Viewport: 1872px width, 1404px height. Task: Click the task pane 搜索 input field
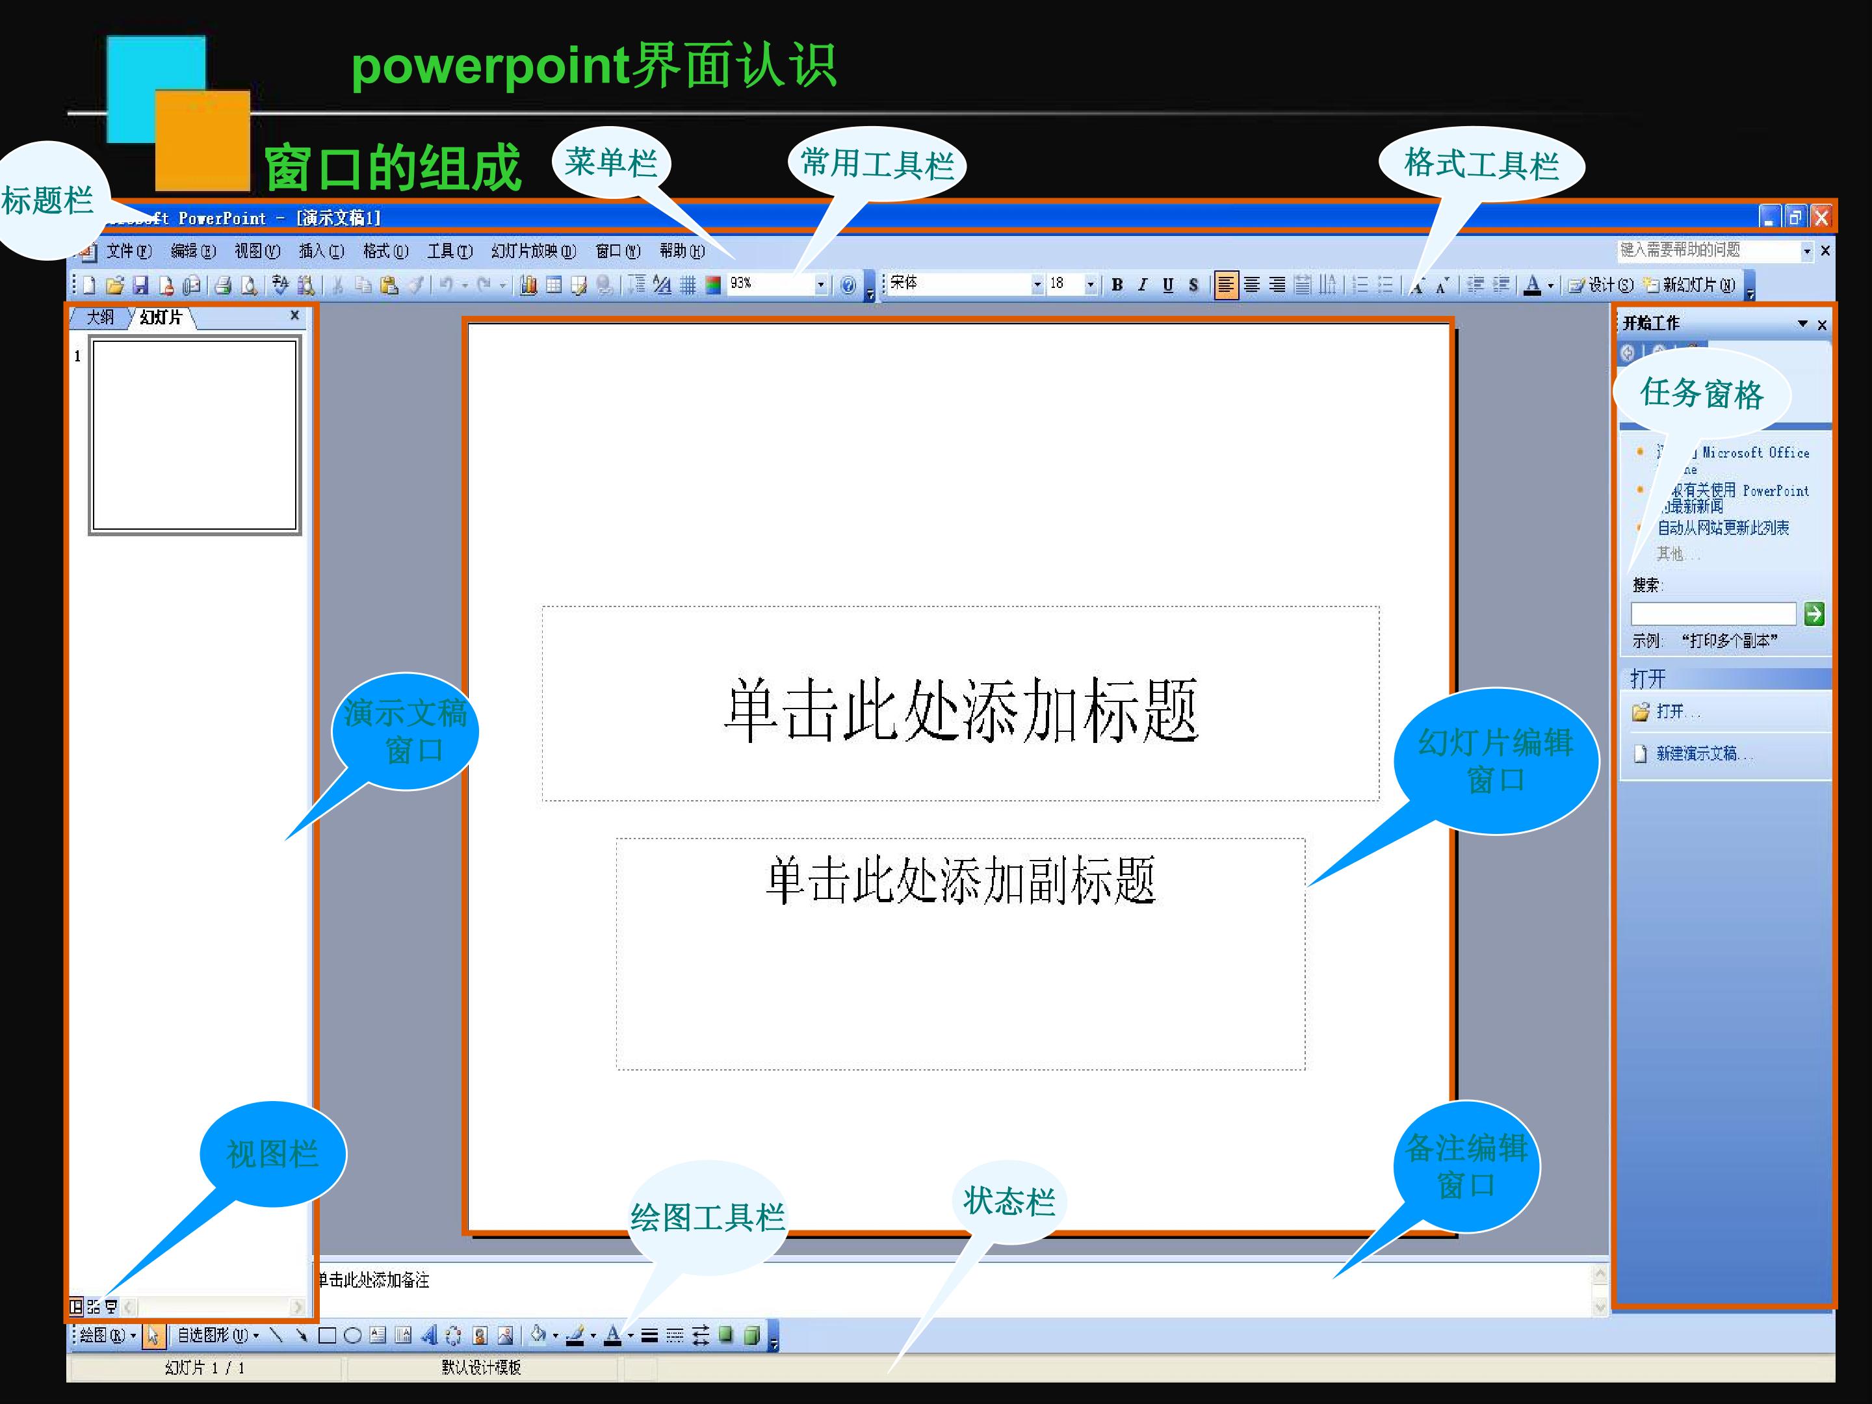pyautogui.click(x=1713, y=614)
